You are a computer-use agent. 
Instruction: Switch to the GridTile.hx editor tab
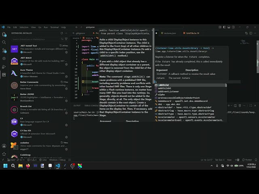coord(191,33)
